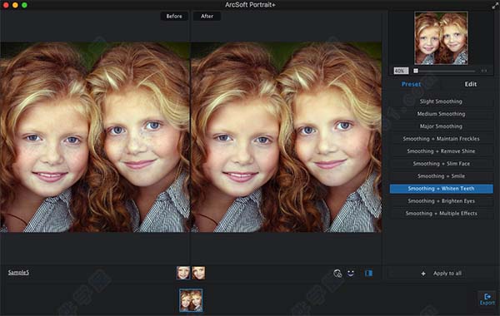Choose Smoothing + Multiple Effects preset
The width and height of the screenshot is (500, 316).
(x=441, y=213)
